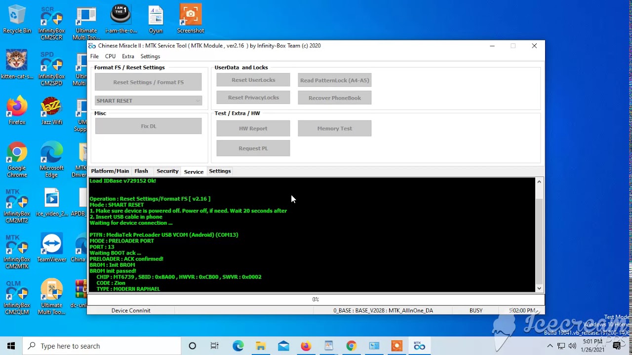Open Task View in taskbar
The width and height of the screenshot is (632, 355).
(215, 346)
